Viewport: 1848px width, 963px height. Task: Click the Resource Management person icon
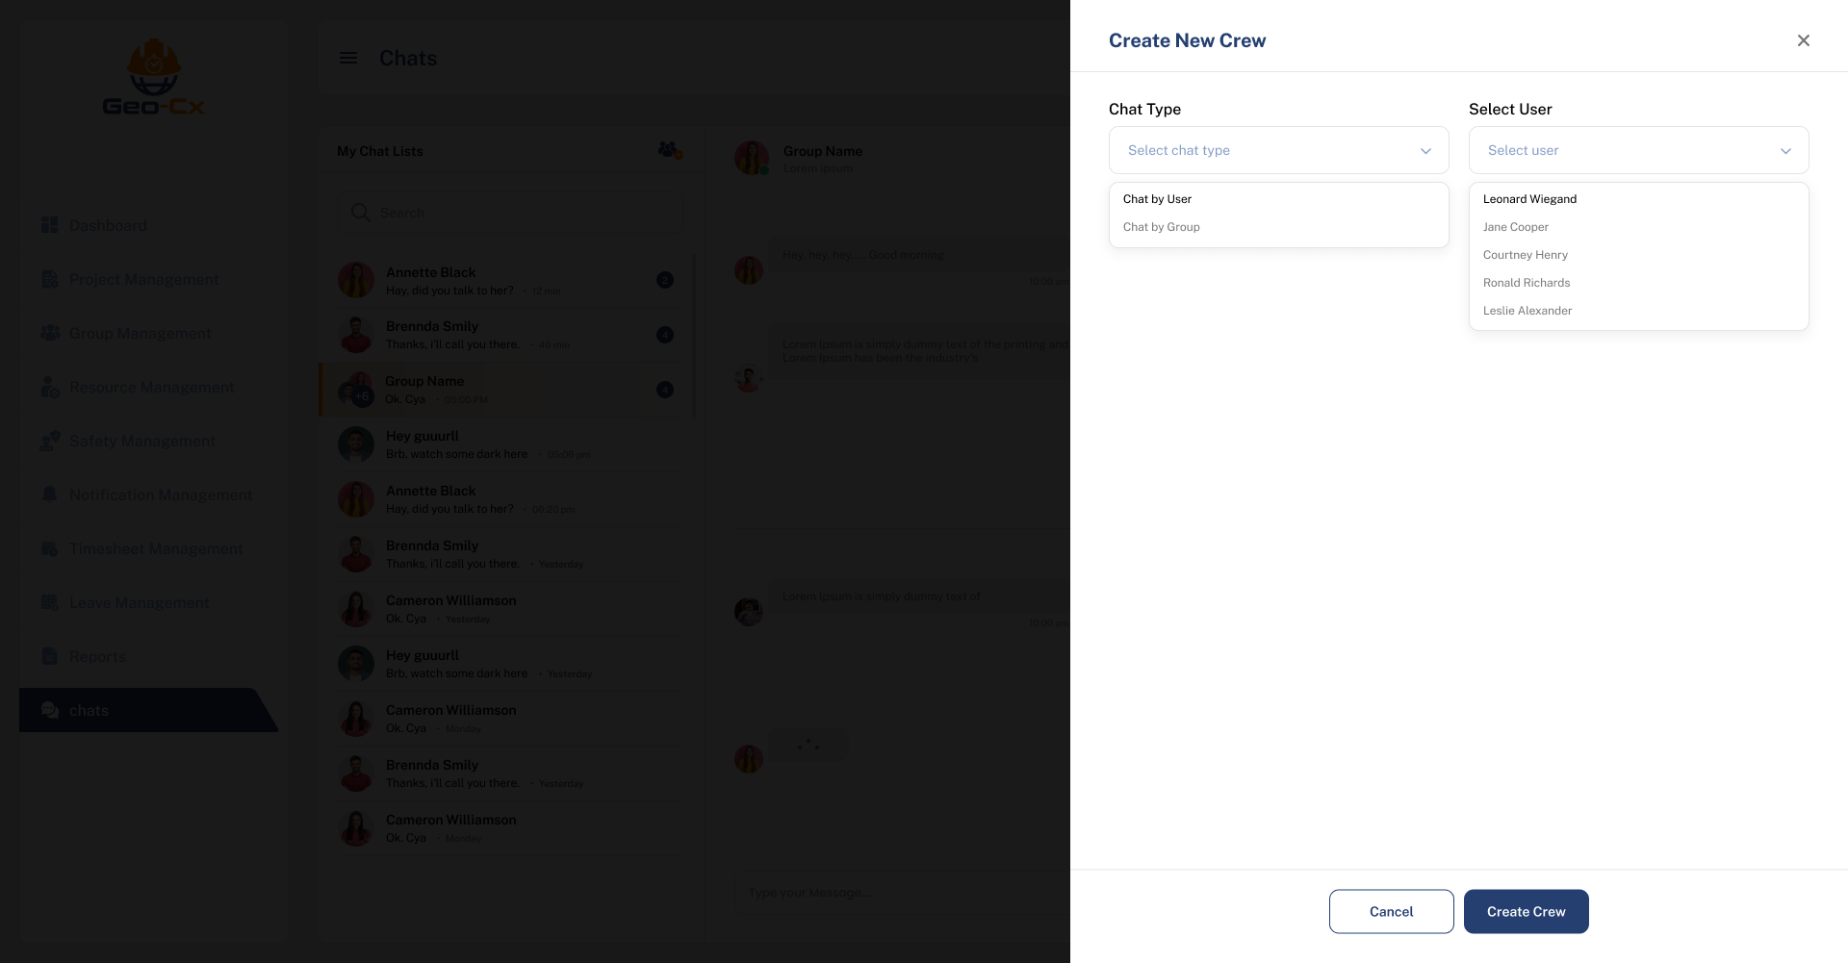(x=50, y=387)
